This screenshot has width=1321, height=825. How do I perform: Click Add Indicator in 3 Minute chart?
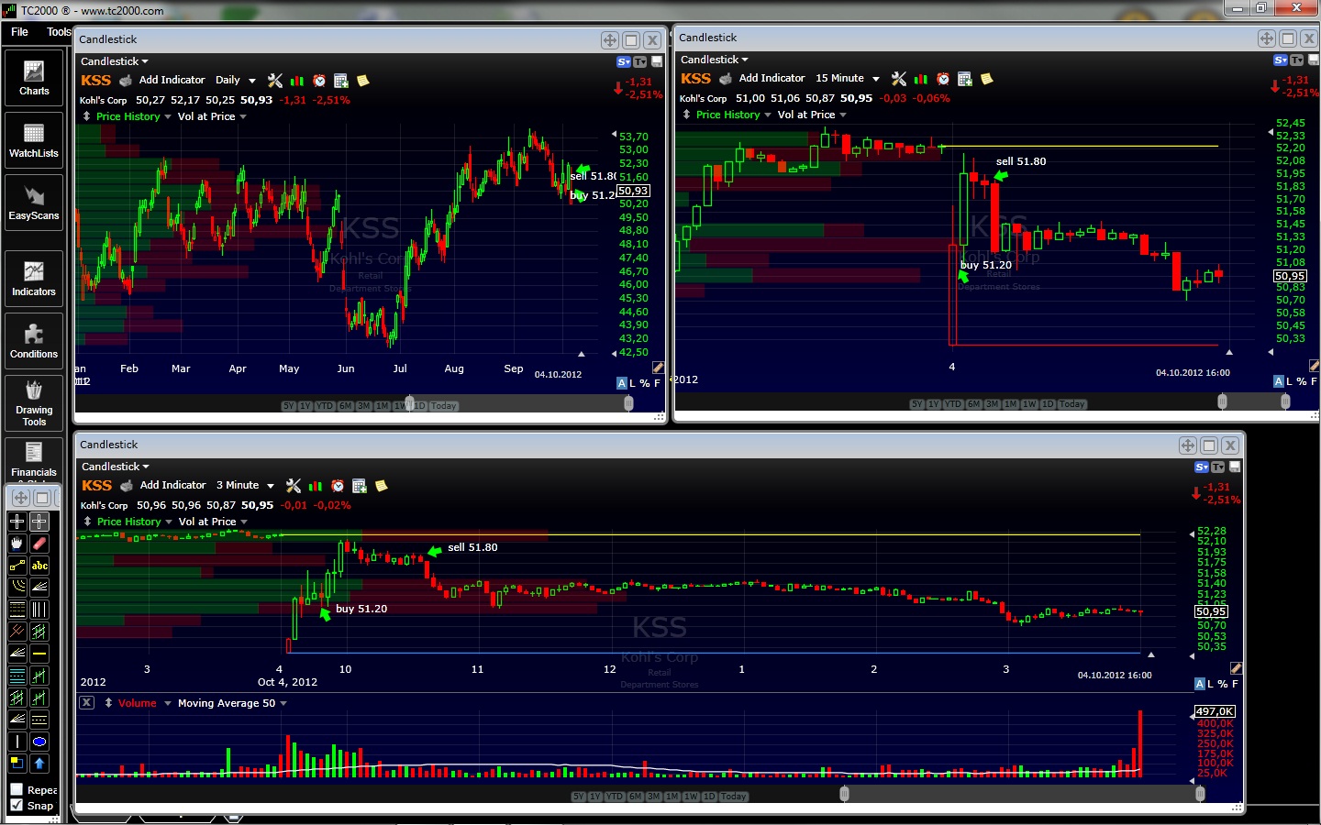[x=172, y=486]
